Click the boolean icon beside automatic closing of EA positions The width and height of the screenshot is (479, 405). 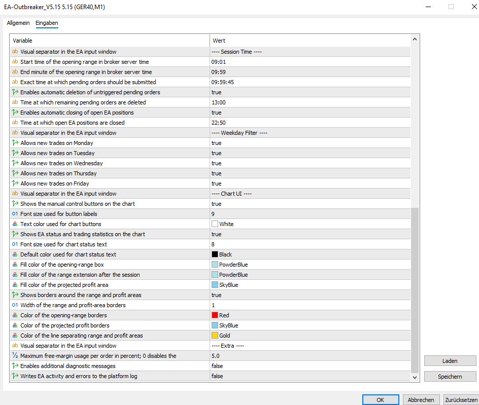pyautogui.click(x=15, y=113)
